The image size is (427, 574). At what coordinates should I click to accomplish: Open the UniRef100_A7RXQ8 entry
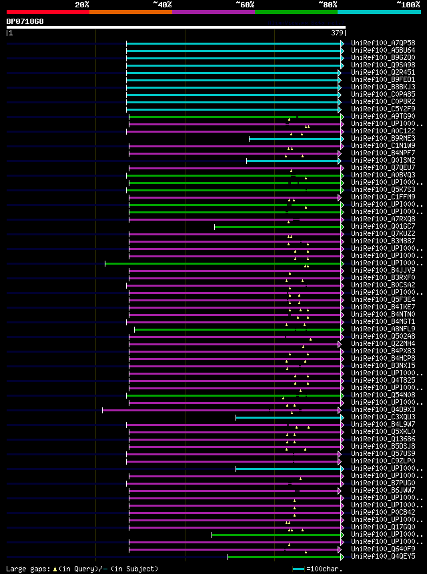tap(383, 219)
